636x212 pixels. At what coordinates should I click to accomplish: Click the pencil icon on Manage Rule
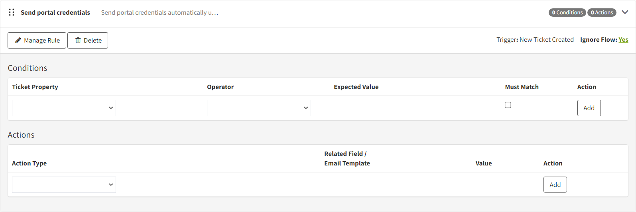(x=18, y=40)
